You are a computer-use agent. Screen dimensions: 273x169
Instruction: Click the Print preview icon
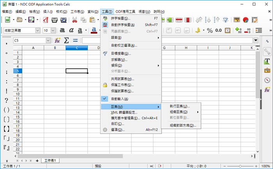tap(64, 20)
